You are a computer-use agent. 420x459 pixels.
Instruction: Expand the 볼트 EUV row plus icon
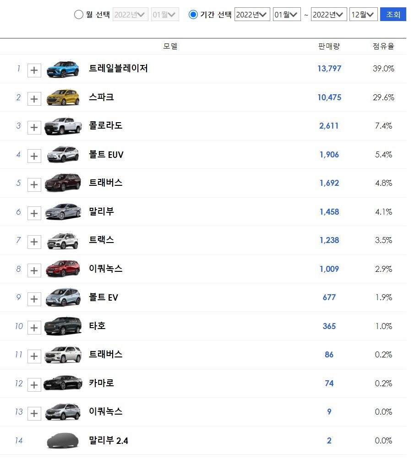point(34,156)
